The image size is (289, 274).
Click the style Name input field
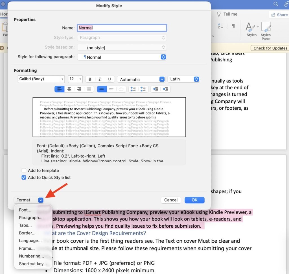tap(122, 28)
